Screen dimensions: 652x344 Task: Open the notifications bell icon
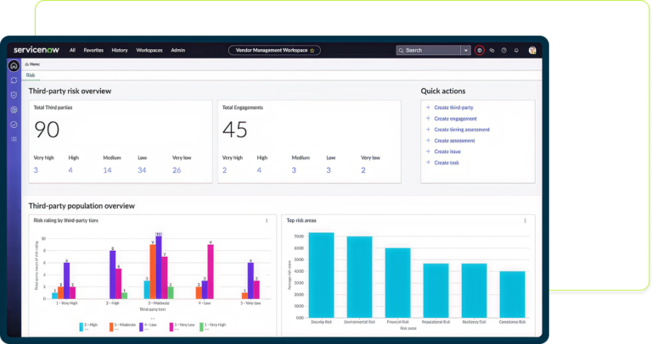(x=516, y=50)
